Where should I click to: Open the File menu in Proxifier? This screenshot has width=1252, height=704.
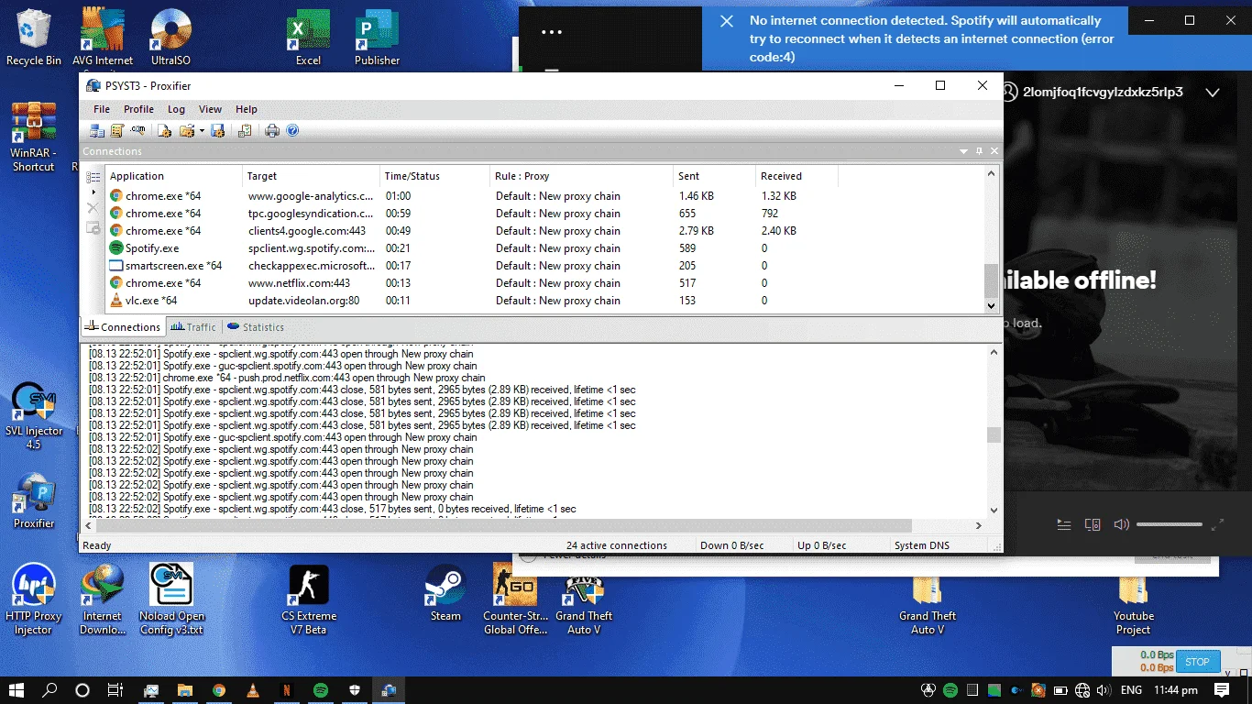tap(102, 109)
